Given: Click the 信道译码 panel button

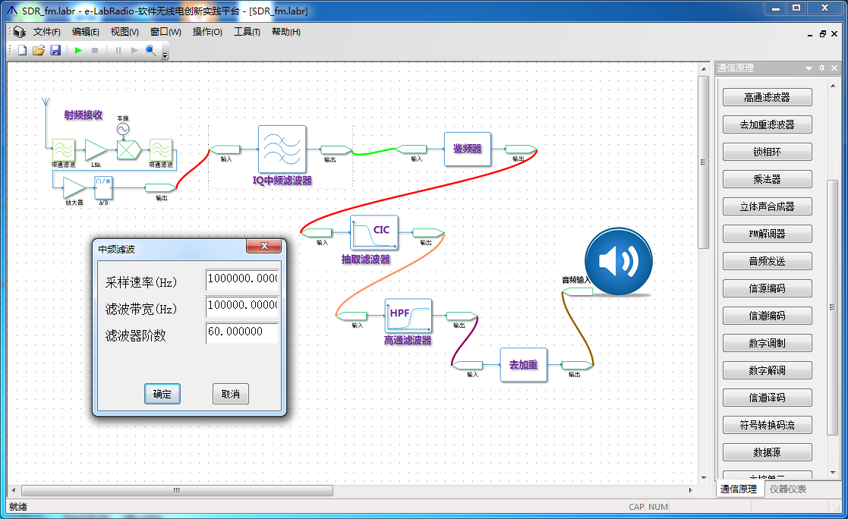Looking at the screenshot, I should click(x=767, y=398).
